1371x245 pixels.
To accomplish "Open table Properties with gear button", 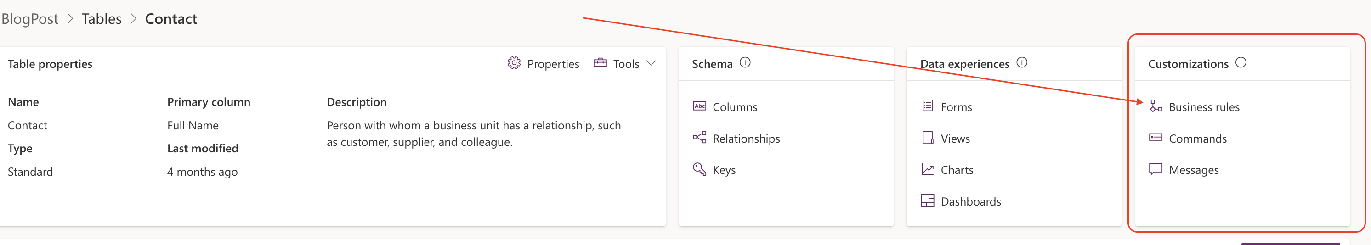I will [544, 64].
